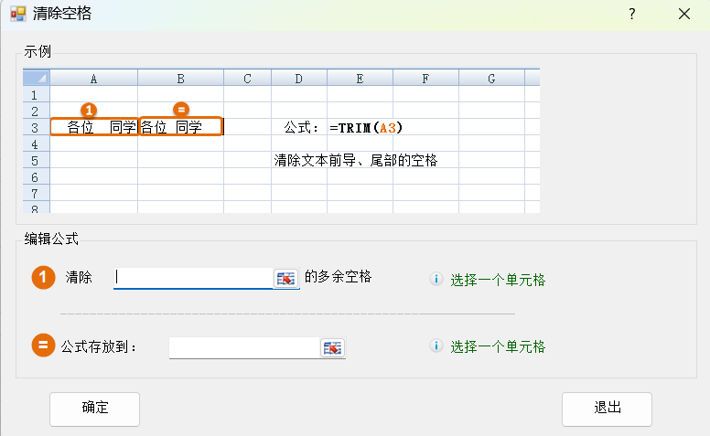Click the select-all corner of the example sheet
This screenshot has width=710, height=436.
[37, 79]
